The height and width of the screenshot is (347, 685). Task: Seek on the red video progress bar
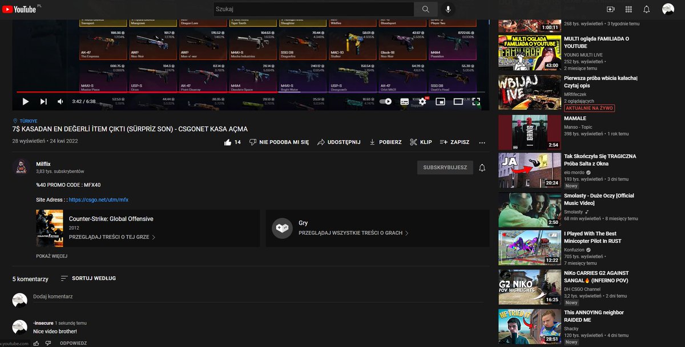click(x=251, y=92)
